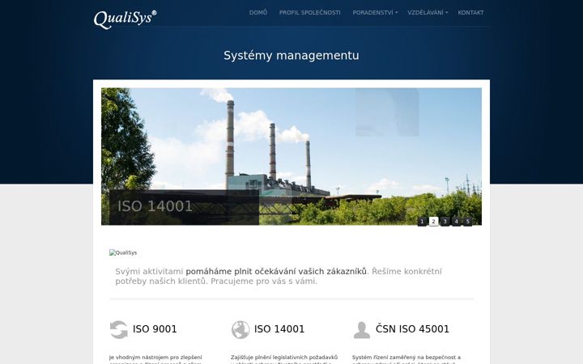Open the ČSN ISO 45001 heading
Image resolution: width=583 pixels, height=364 pixels.
[412, 329]
